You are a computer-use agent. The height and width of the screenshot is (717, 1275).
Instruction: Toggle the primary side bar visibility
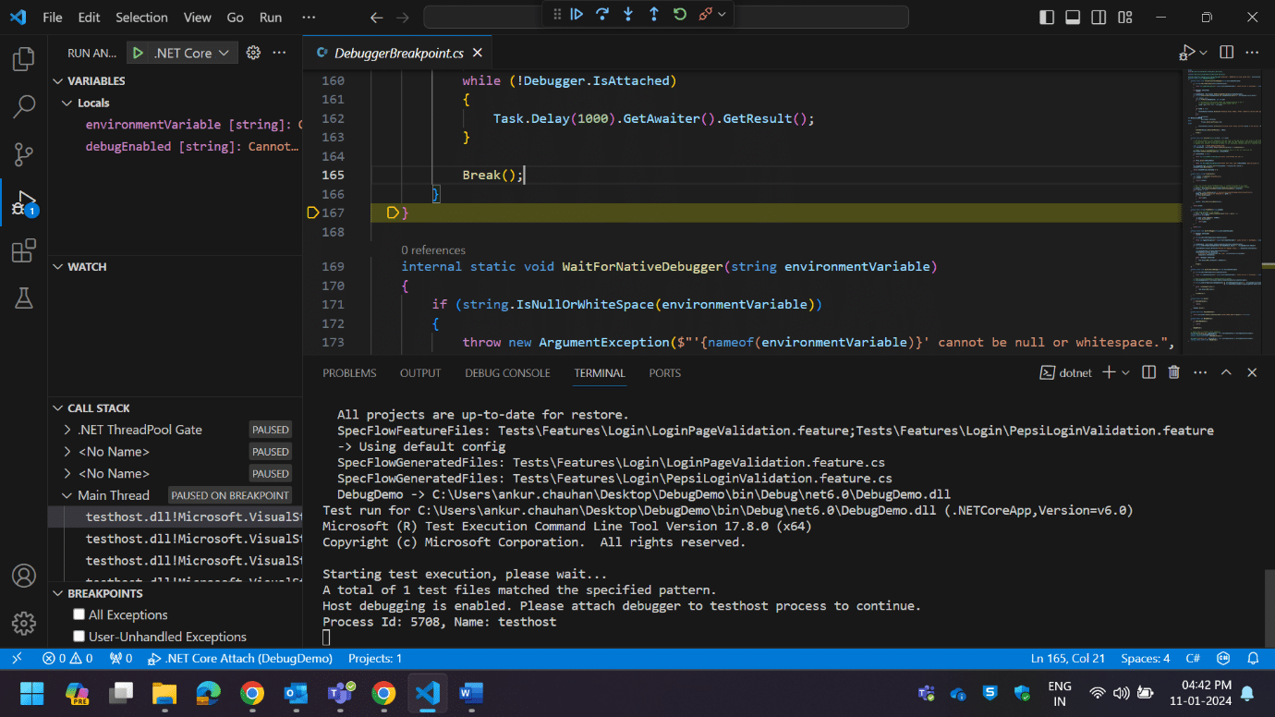pyautogui.click(x=1047, y=18)
